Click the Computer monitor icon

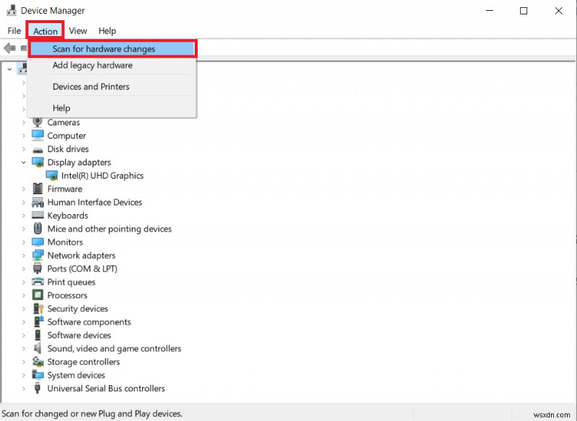(38, 136)
